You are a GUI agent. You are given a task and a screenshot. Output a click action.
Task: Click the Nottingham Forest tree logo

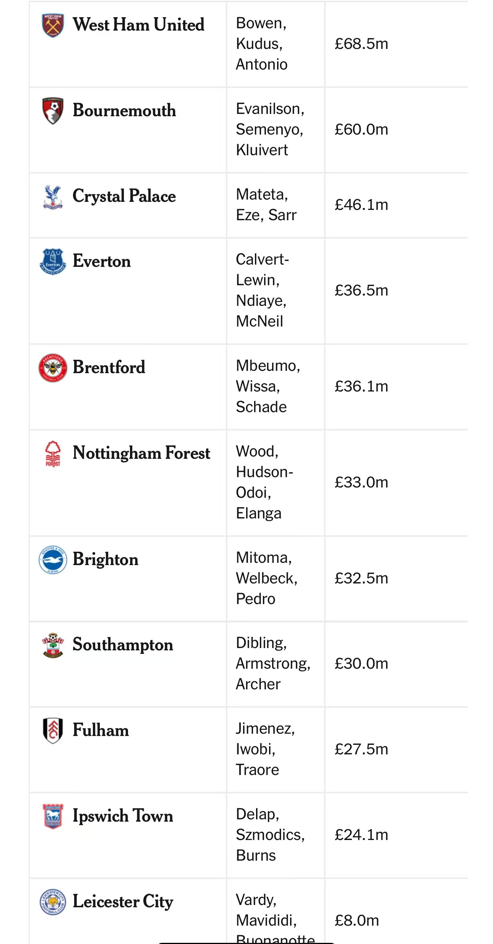(53, 454)
